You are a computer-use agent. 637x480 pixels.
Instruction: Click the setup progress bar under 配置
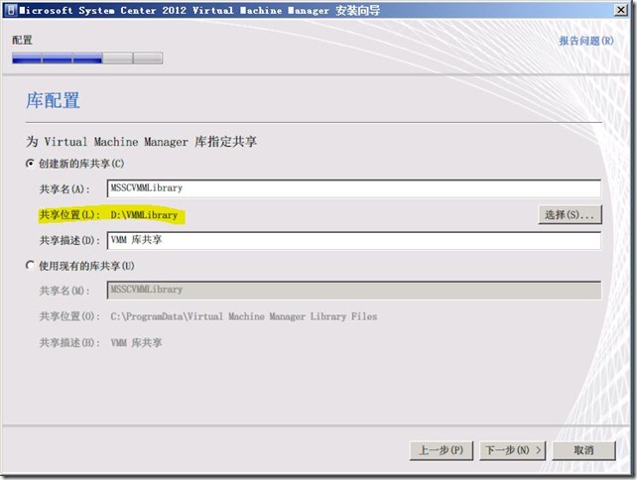(87, 59)
